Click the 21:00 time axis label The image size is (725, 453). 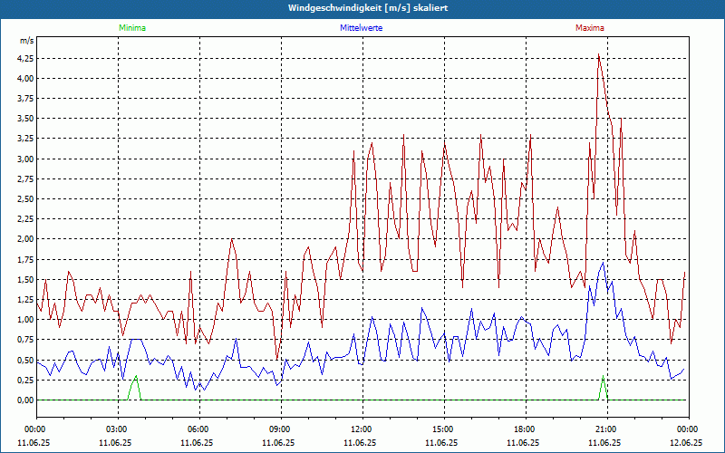tap(607, 429)
